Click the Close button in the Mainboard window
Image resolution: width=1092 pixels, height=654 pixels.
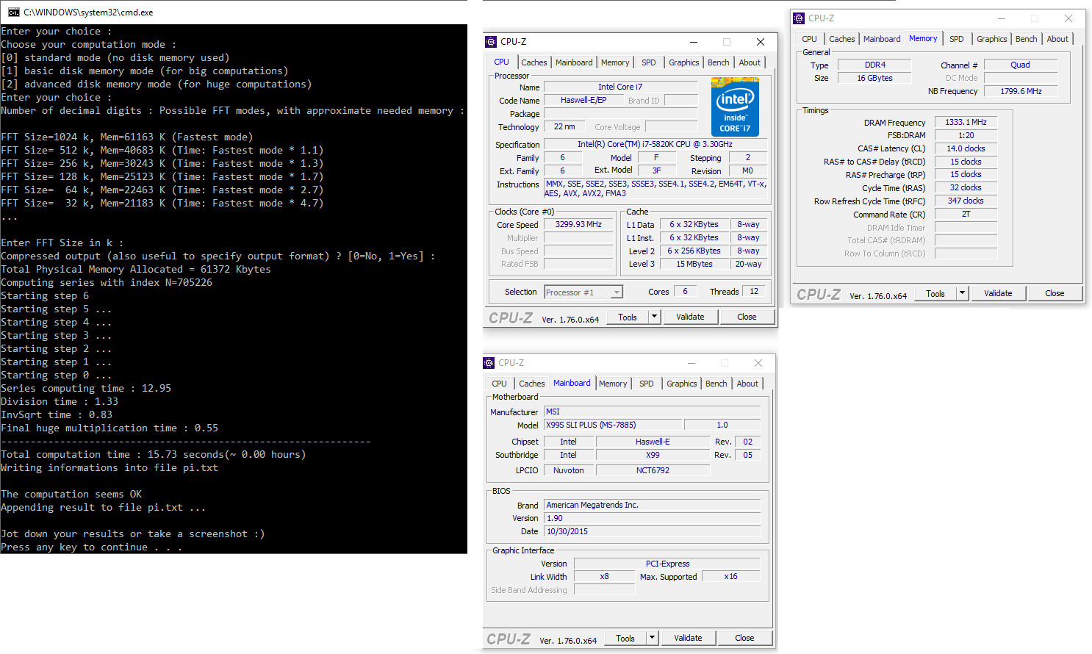click(744, 638)
